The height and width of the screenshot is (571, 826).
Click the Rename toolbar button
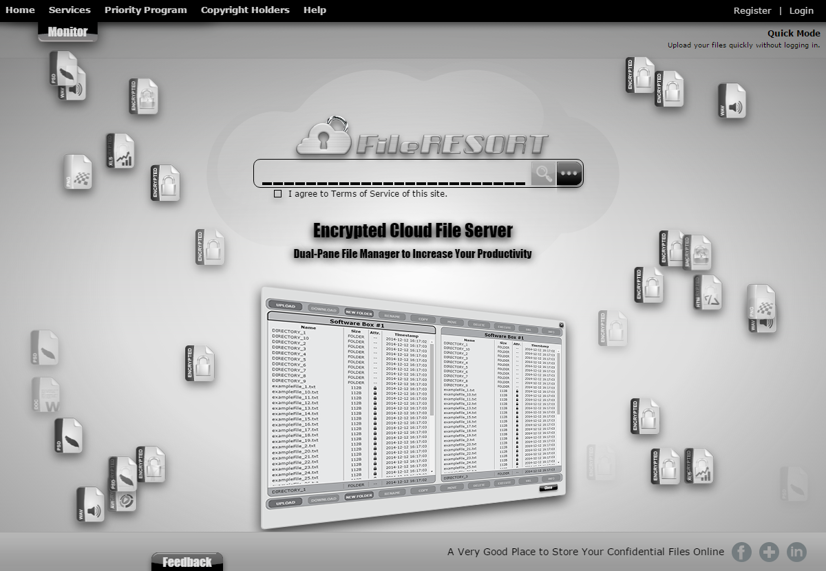pos(392,317)
